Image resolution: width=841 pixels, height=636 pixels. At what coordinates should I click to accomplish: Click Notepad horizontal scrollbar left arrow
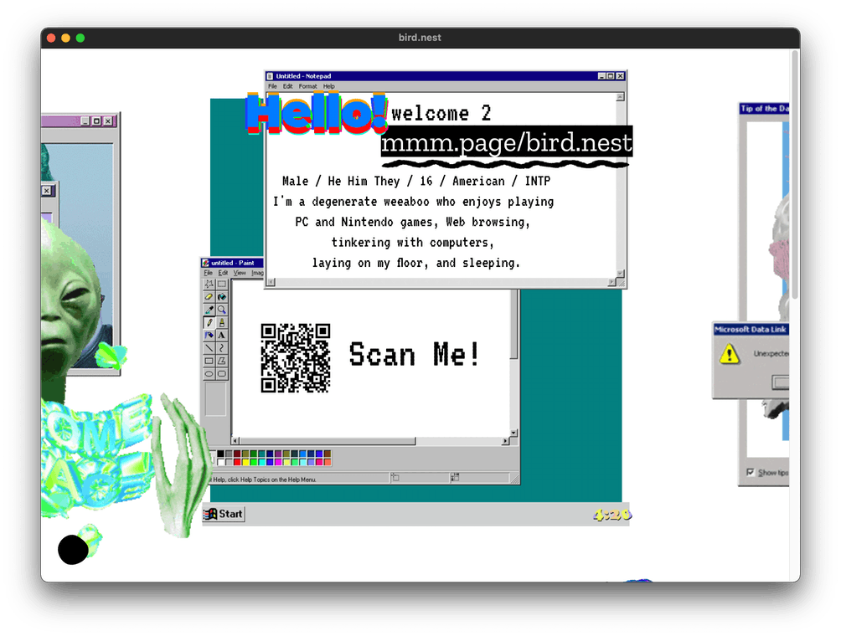tap(271, 282)
